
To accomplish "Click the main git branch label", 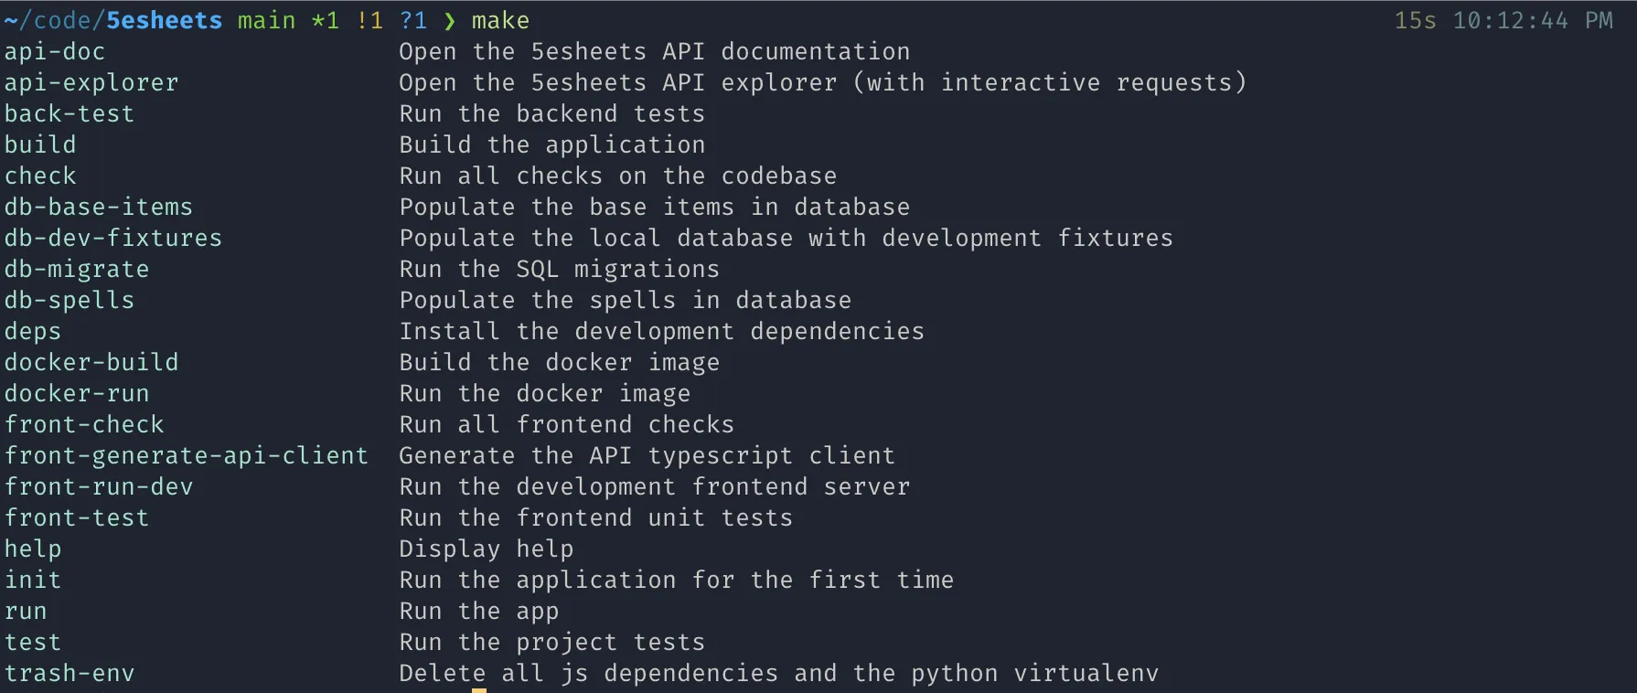I will click(267, 21).
